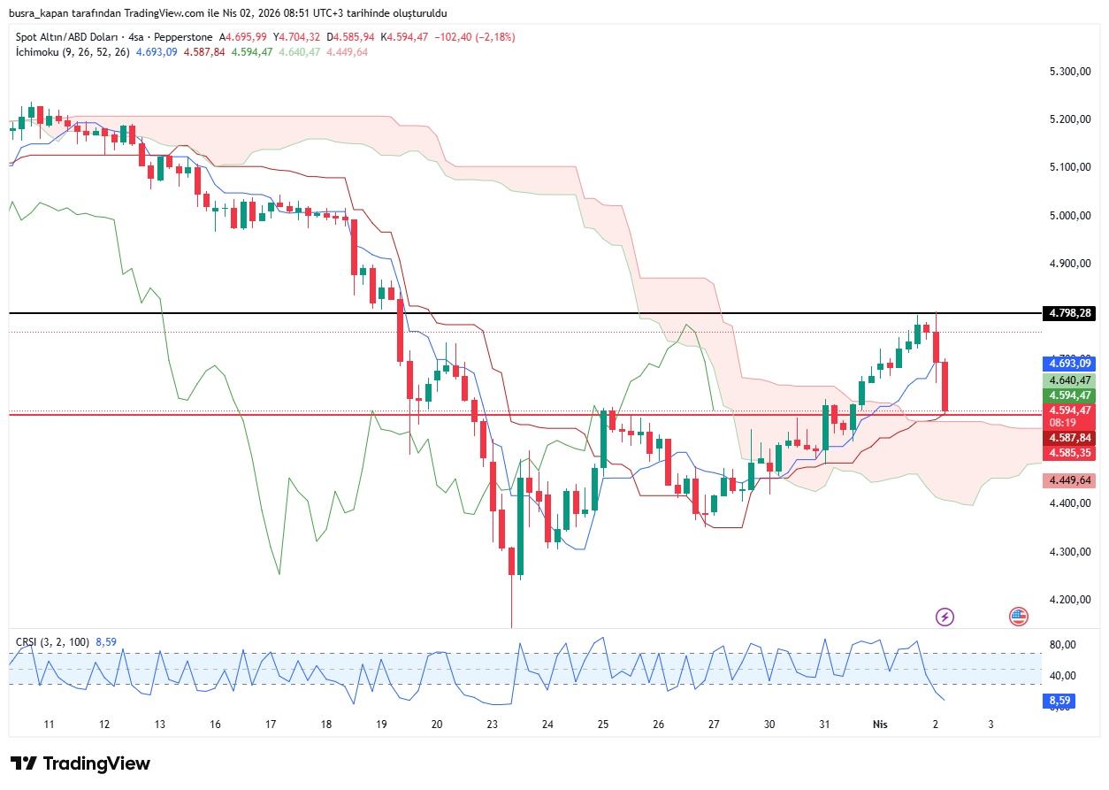This screenshot has width=1109, height=790.
Task: Click the pale red 4.449,64 axis tag
Action: pos(1069,480)
